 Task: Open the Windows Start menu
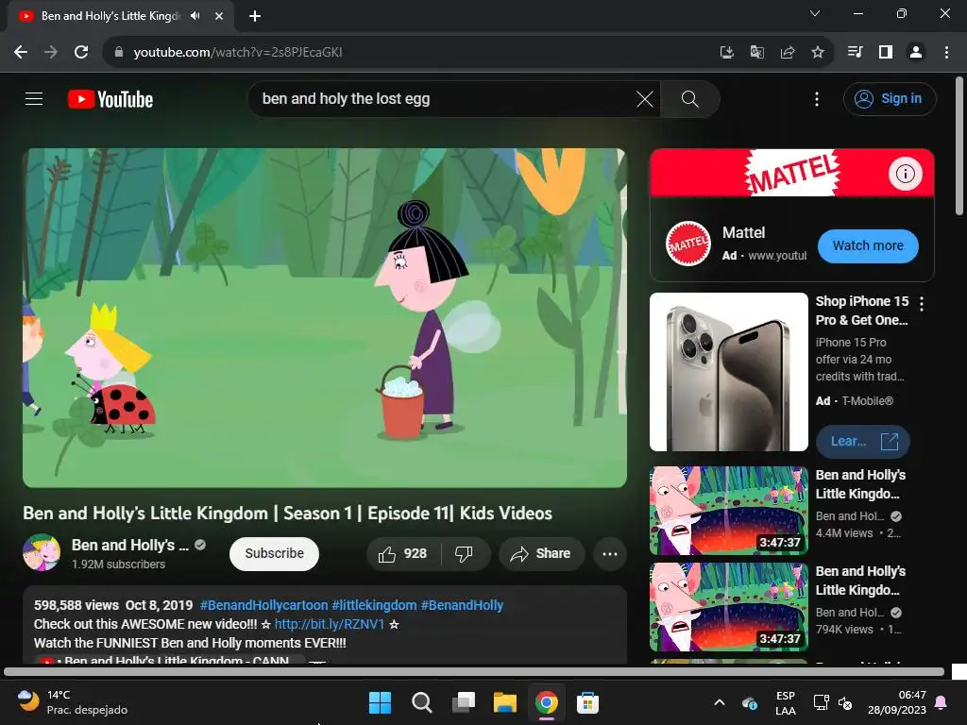click(380, 702)
